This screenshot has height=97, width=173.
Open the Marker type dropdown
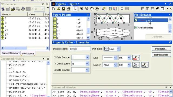point(115,65)
